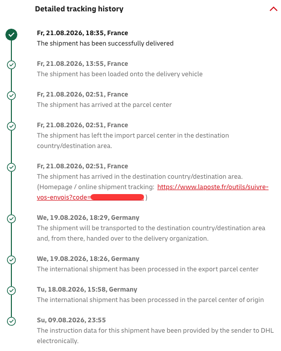Click the 'loaded onto the delivery vehicle' entry

(x=120, y=74)
